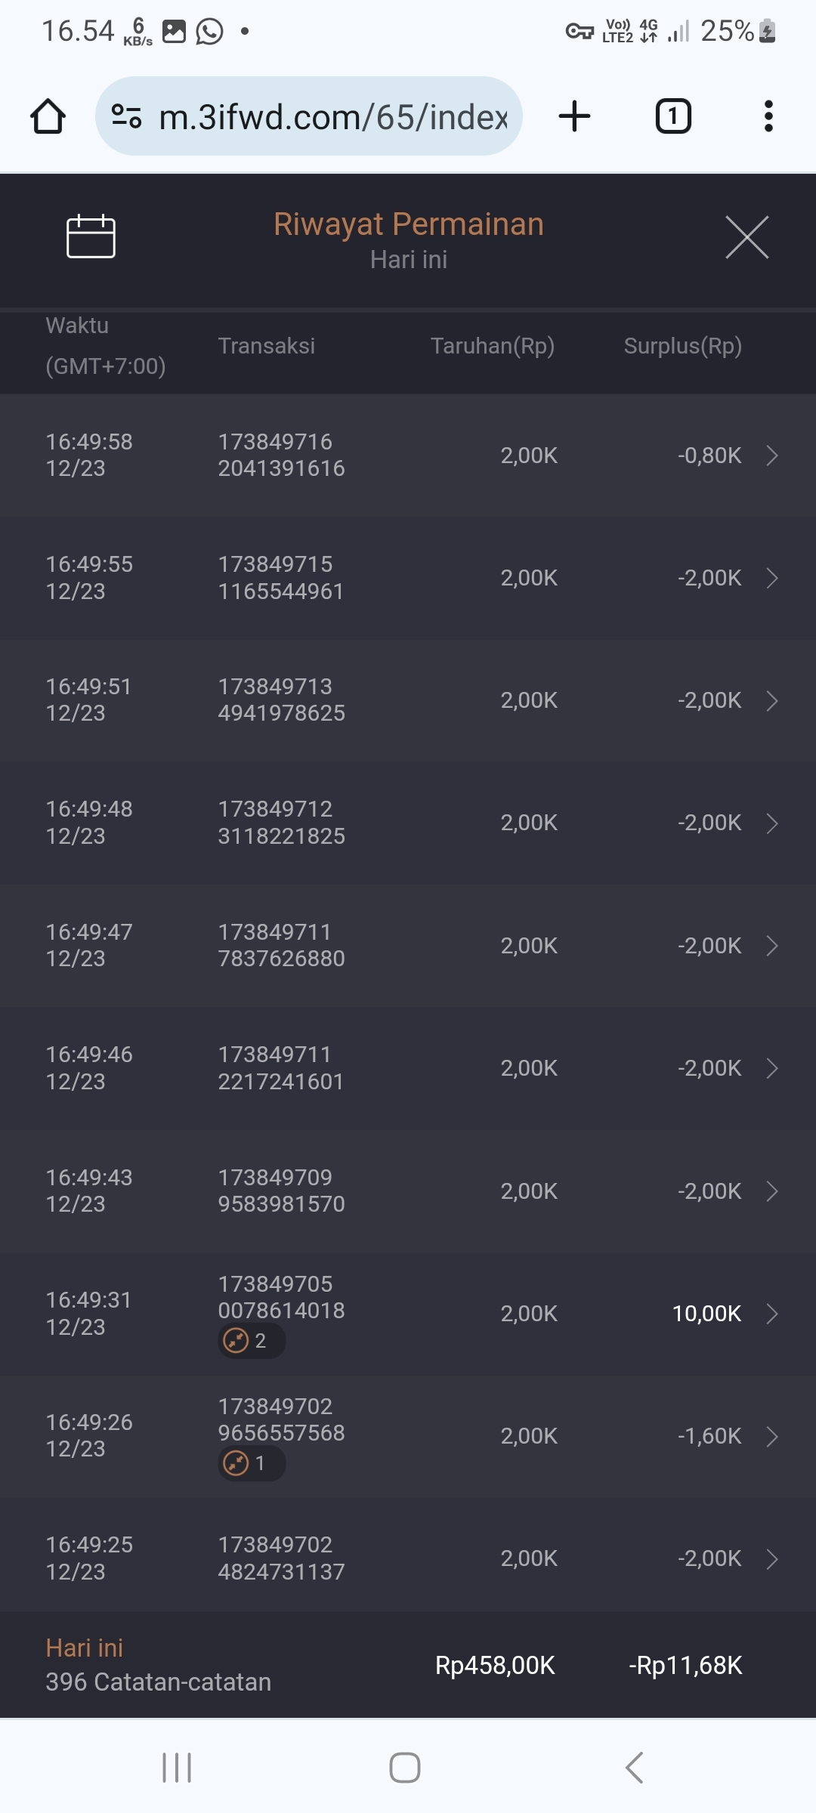Open the Android recent apps button

(177, 1768)
